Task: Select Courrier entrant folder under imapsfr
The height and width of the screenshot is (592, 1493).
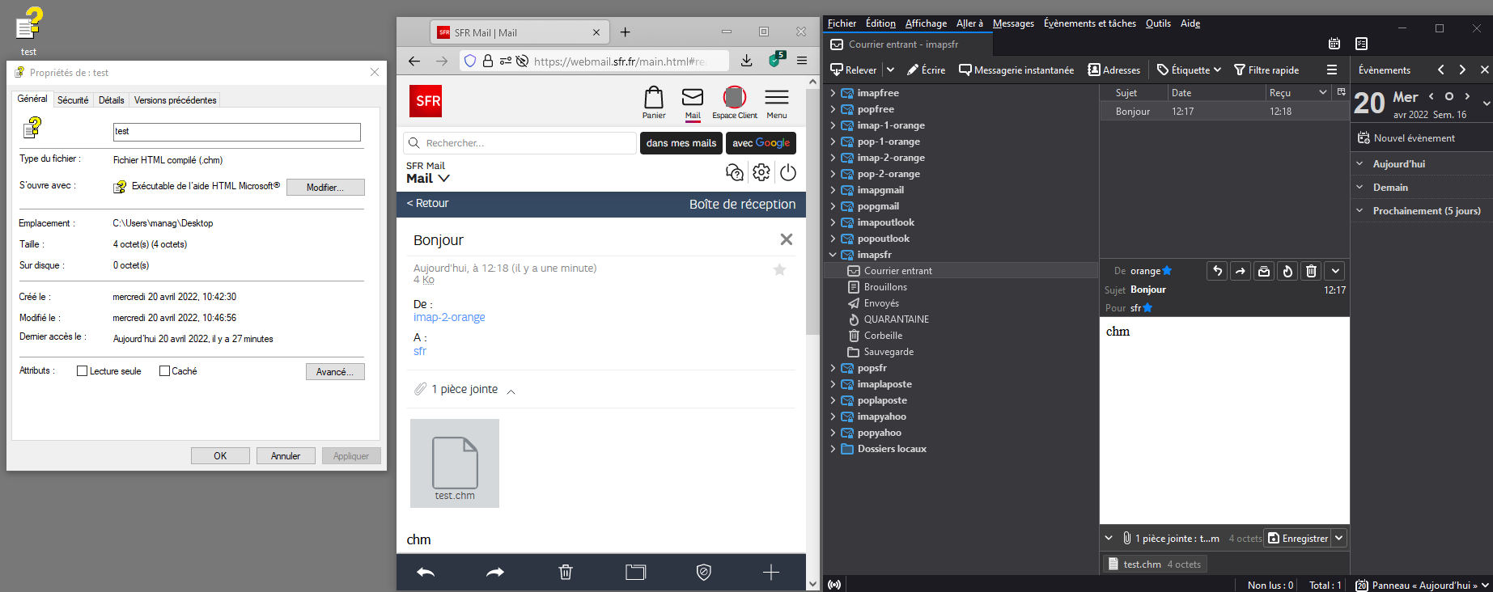Action: tap(961, 271)
